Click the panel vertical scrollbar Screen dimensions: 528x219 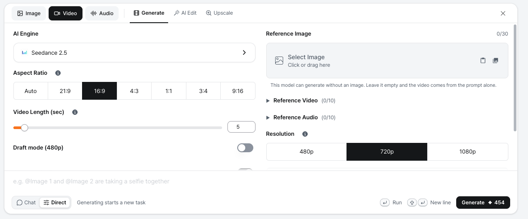pyautogui.click(x=515, y=78)
